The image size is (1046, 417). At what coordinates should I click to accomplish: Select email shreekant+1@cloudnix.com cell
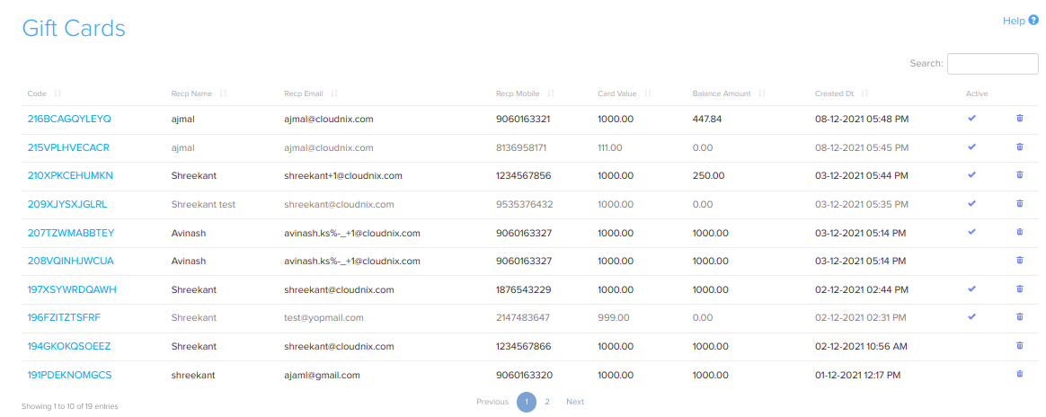click(x=343, y=175)
